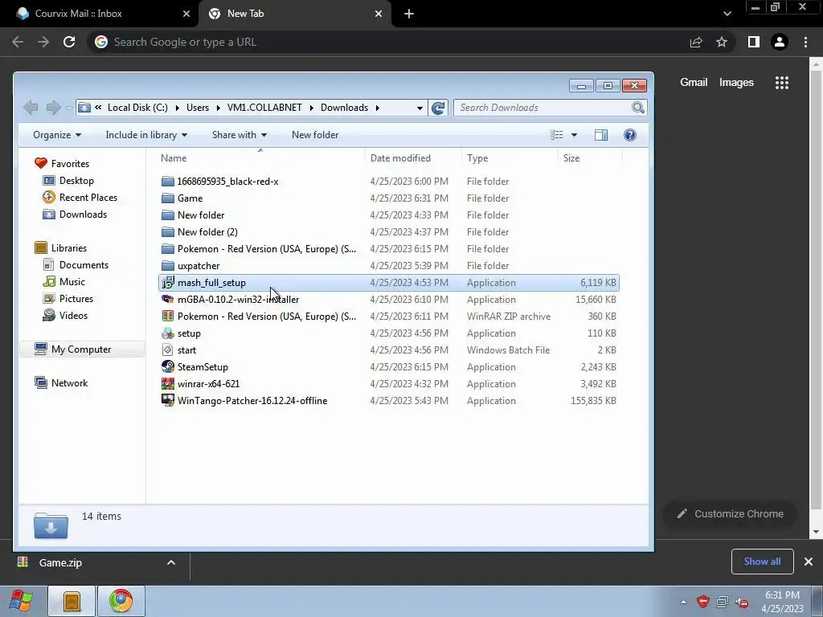Select the mGBA installer file icon

click(x=167, y=299)
